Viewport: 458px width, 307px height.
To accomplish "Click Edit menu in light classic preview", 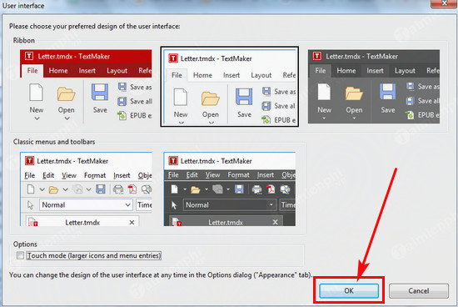I will pyautogui.click(x=48, y=175).
